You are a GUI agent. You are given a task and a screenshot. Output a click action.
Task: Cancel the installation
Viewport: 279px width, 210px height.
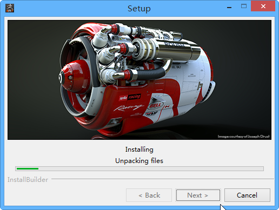pyautogui.click(x=247, y=195)
